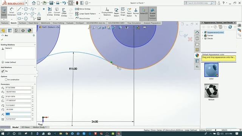242x136 pixels.
Task: Click the Rapid Sketch tool
Action: click(x=129, y=12)
